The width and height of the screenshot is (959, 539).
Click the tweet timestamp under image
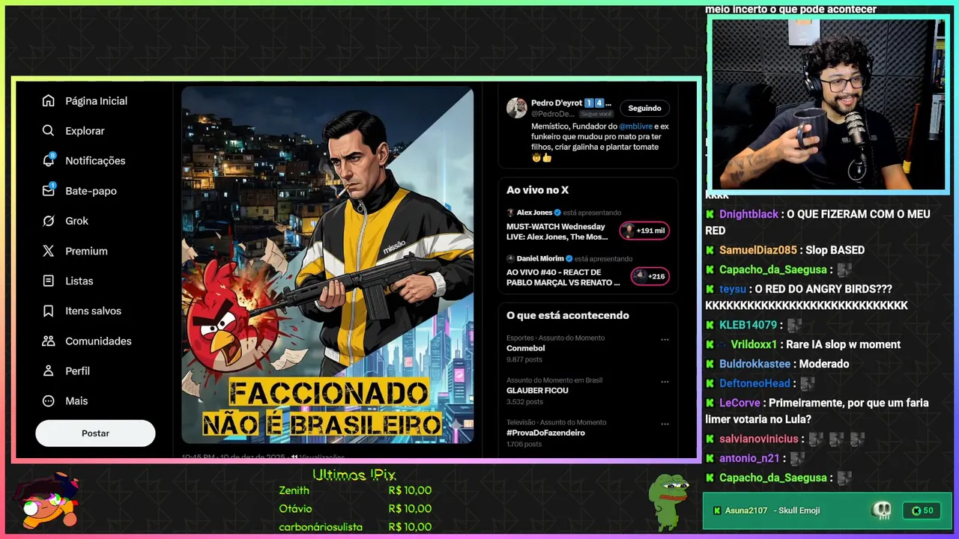(x=234, y=456)
